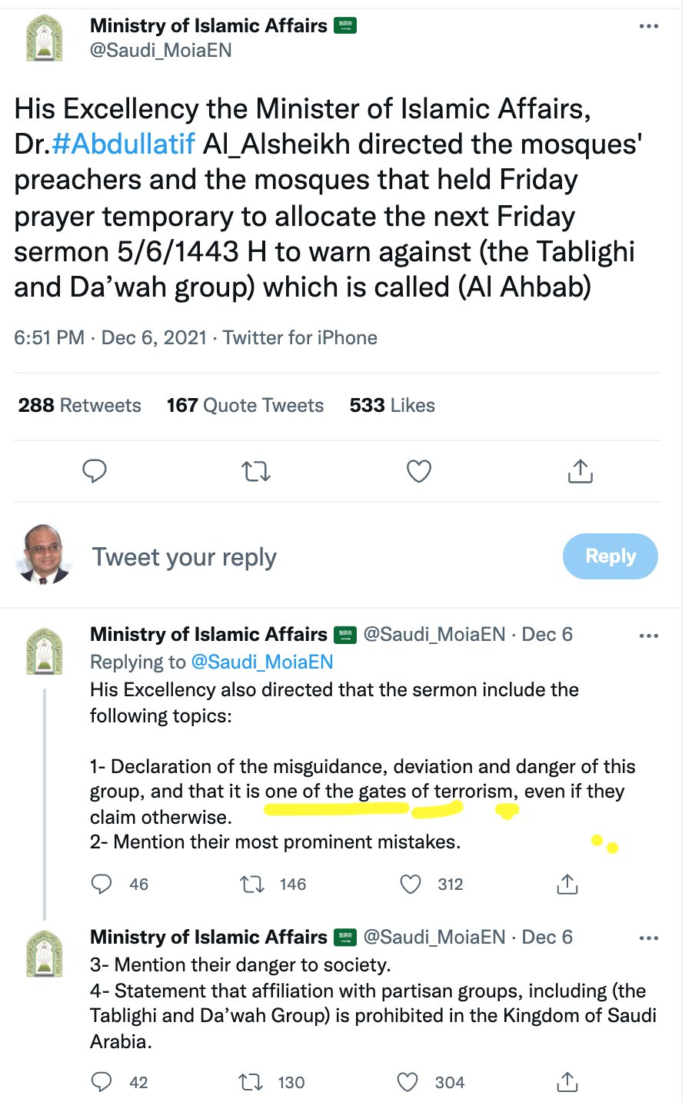Reply to the main tweet via comment icon
The width and height of the screenshot is (692, 1102).
point(95,470)
